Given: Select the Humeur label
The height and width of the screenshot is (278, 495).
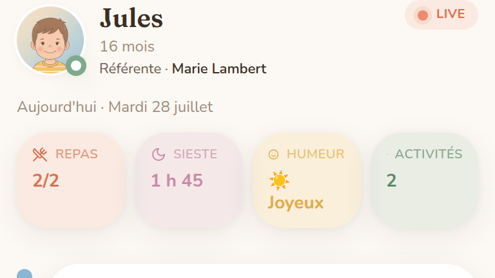Looking at the screenshot, I should tap(315, 154).
